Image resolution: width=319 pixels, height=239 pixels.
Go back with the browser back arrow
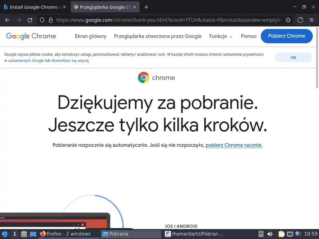click(7, 20)
